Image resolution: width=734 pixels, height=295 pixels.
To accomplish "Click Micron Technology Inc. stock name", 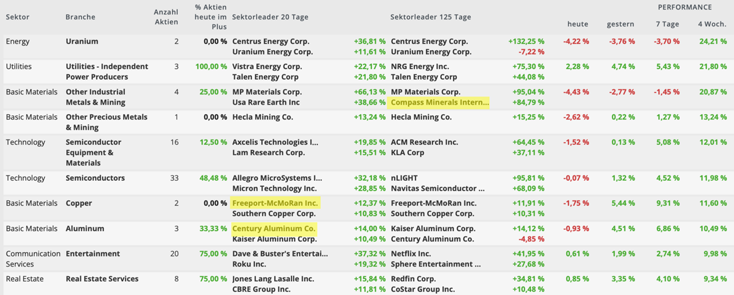I will (274, 189).
